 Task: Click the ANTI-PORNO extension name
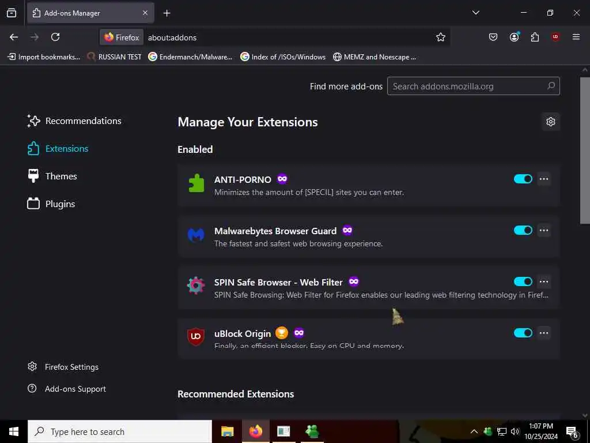(x=243, y=180)
